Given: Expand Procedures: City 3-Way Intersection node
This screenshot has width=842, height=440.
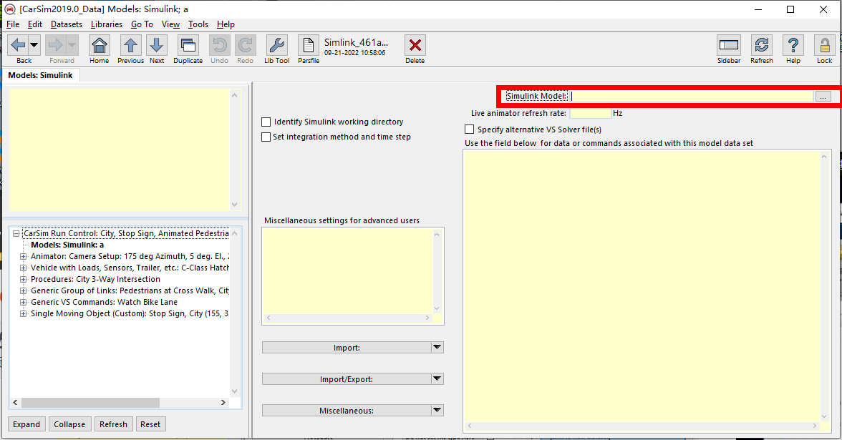Looking at the screenshot, I should pyautogui.click(x=23, y=279).
